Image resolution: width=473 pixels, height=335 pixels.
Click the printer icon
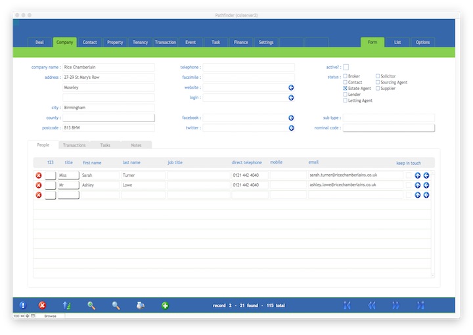(x=140, y=305)
